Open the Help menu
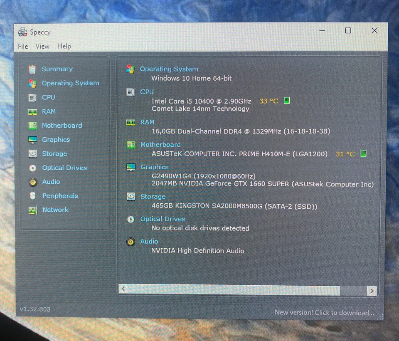The height and width of the screenshot is (341, 399). pyautogui.click(x=64, y=46)
